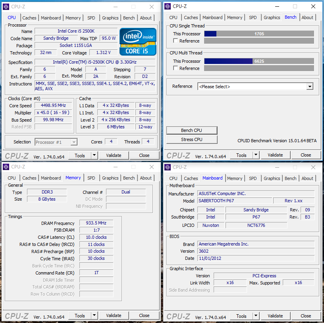Click Validate in the Motherboard window
The width and height of the screenshot is (324, 323).
tap(276, 316)
